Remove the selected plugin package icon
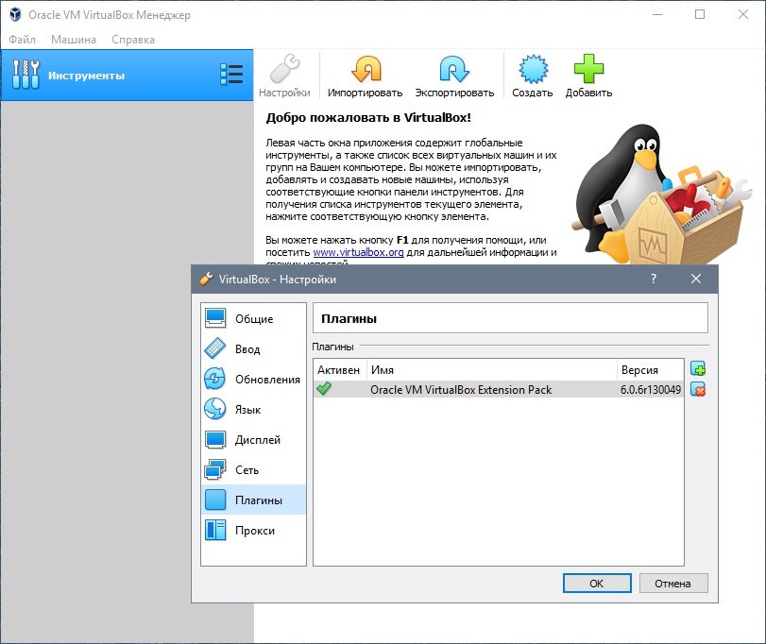 tap(698, 390)
